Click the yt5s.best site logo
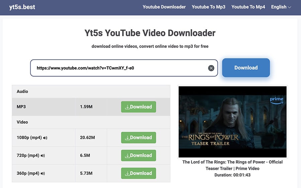This screenshot has width=301, height=188. click(22, 7)
